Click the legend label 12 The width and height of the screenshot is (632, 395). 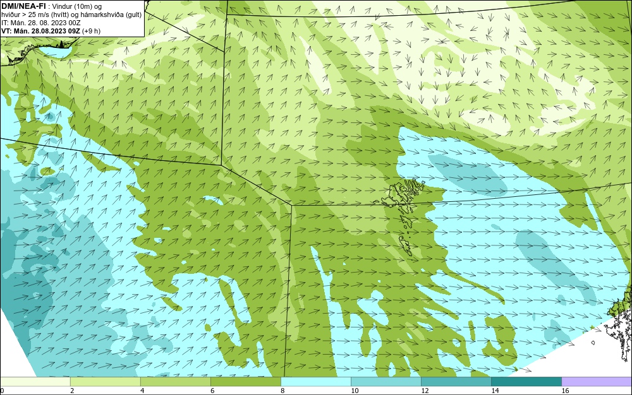(x=425, y=391)
